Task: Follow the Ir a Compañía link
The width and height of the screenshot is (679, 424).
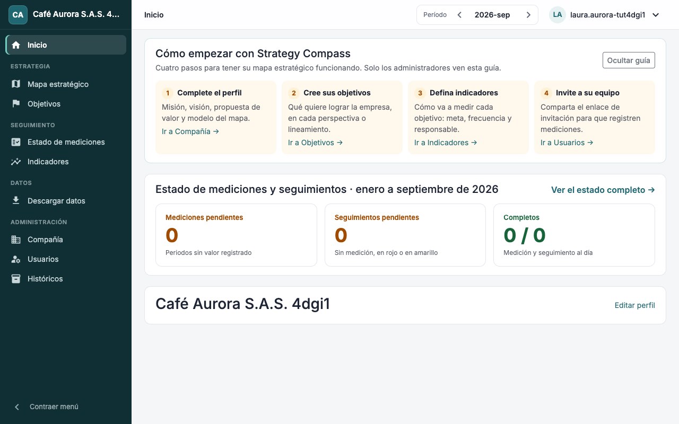Action: [190, 131]
